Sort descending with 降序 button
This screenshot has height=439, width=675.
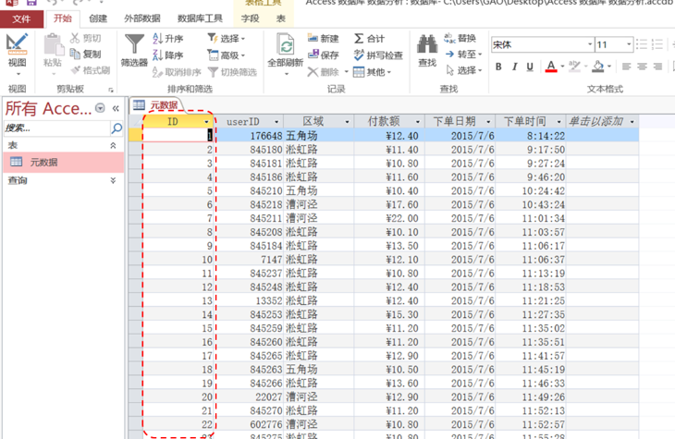point(167,55)
